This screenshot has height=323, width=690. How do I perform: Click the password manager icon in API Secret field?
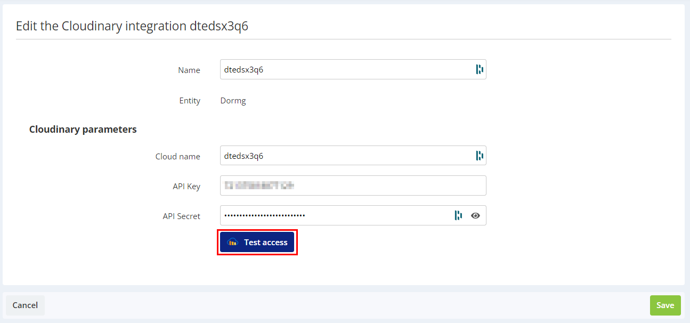(458, 215)
